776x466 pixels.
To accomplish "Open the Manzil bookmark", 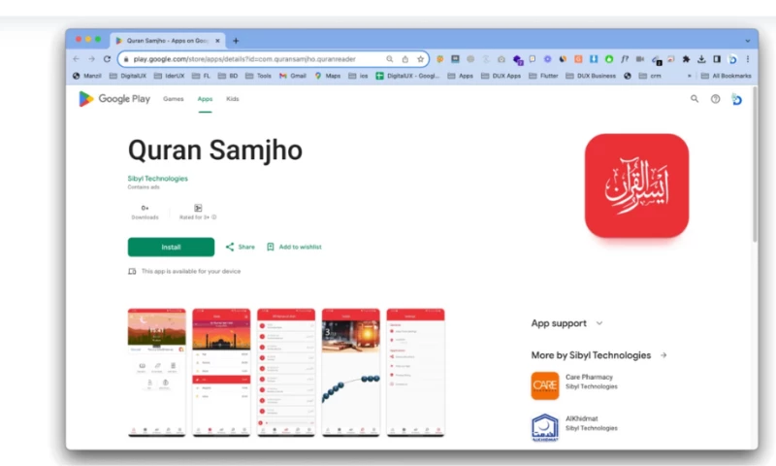I will (x=87, y=76).
